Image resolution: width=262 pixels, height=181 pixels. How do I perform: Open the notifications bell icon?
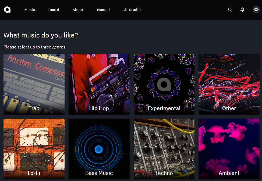[x=242, y=10]
